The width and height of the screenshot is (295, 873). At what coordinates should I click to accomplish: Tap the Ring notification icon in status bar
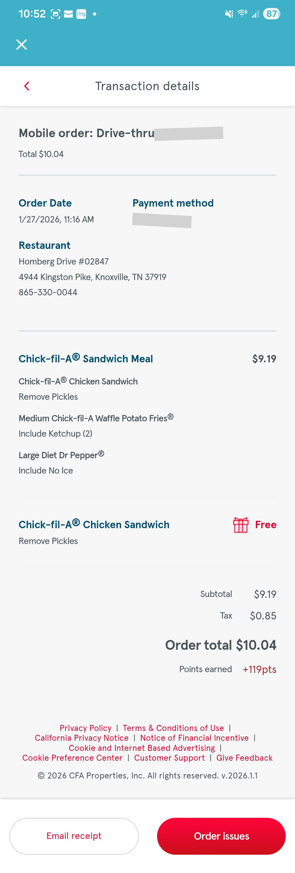point(81,14)
